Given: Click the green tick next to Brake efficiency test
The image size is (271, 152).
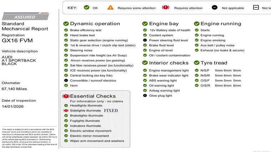Looking at the screenshot, I should [66, 31].
